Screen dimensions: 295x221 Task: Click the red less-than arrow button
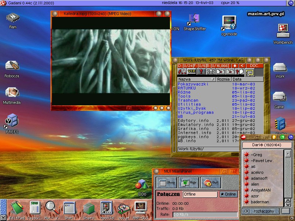242,66
